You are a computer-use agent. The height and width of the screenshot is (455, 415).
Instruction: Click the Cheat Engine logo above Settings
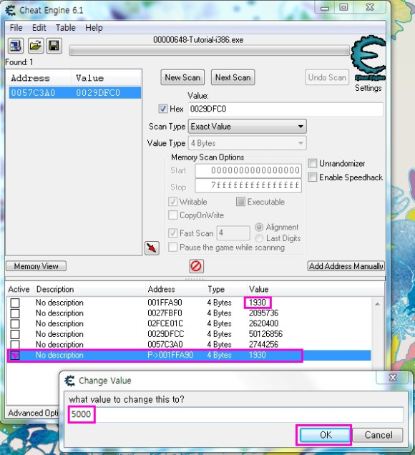[368, 57]
